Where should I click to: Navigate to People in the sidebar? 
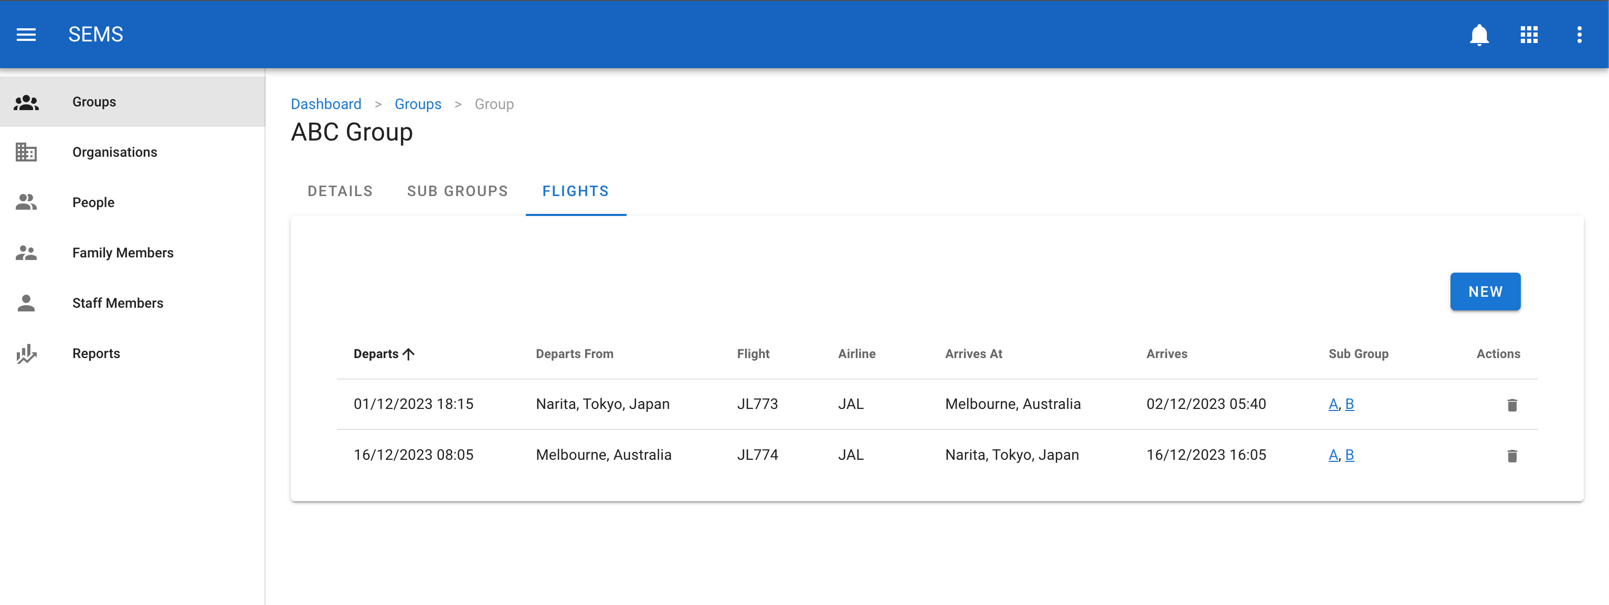point(93,203)
